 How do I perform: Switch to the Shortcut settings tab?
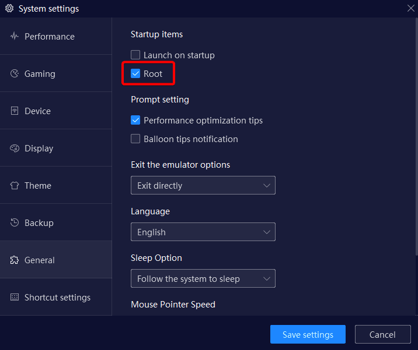point(56,297)
